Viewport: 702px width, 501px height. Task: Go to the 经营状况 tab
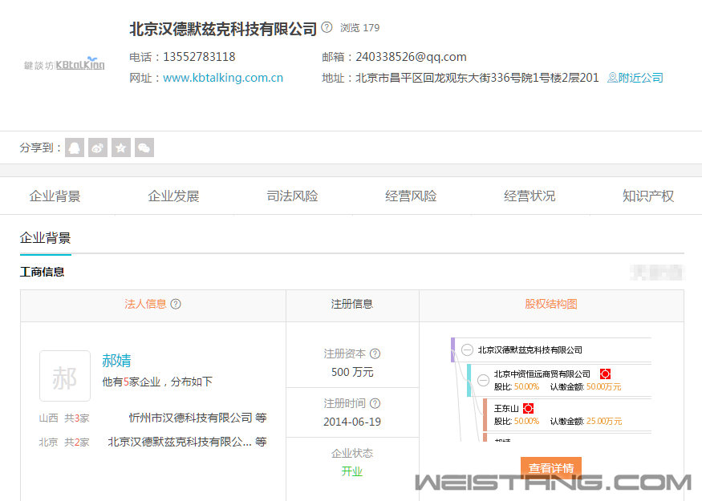pyautogui.click(x=530, y=196)
